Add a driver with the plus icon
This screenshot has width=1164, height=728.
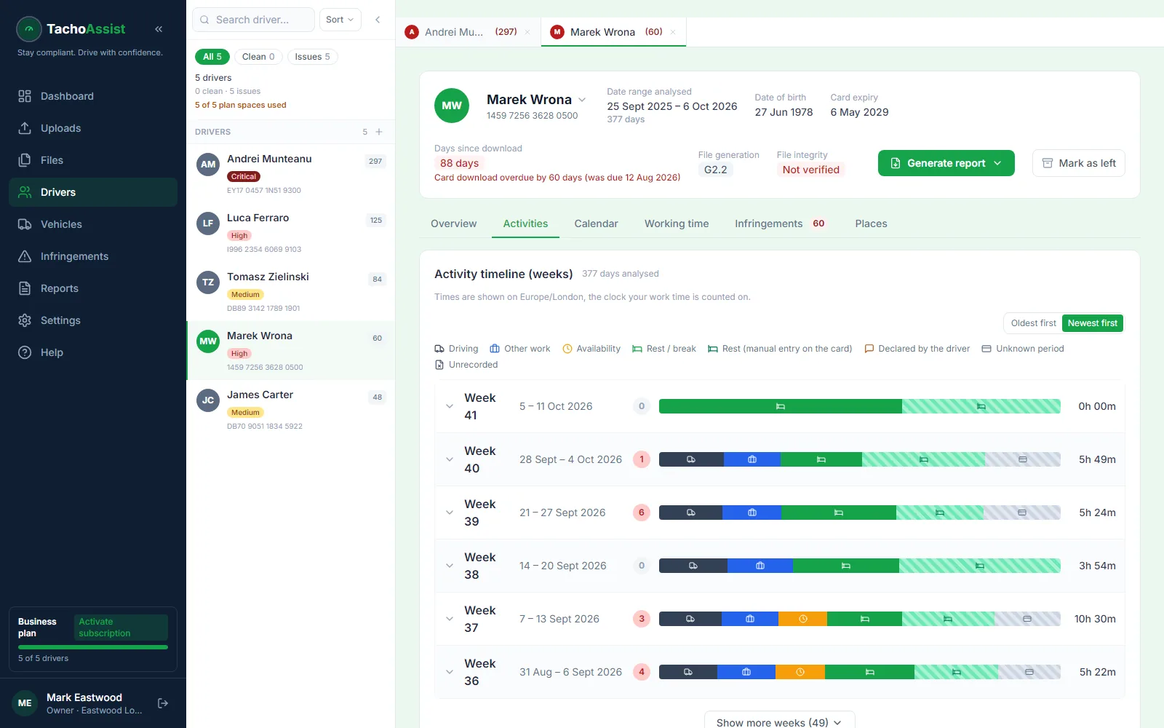tap(379, 132)
